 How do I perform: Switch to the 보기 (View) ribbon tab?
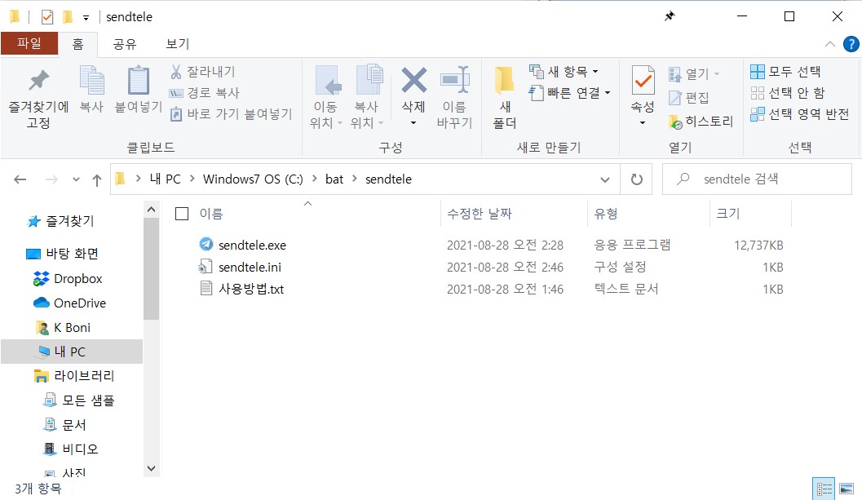pyautogui.click(x=178, y=44)
